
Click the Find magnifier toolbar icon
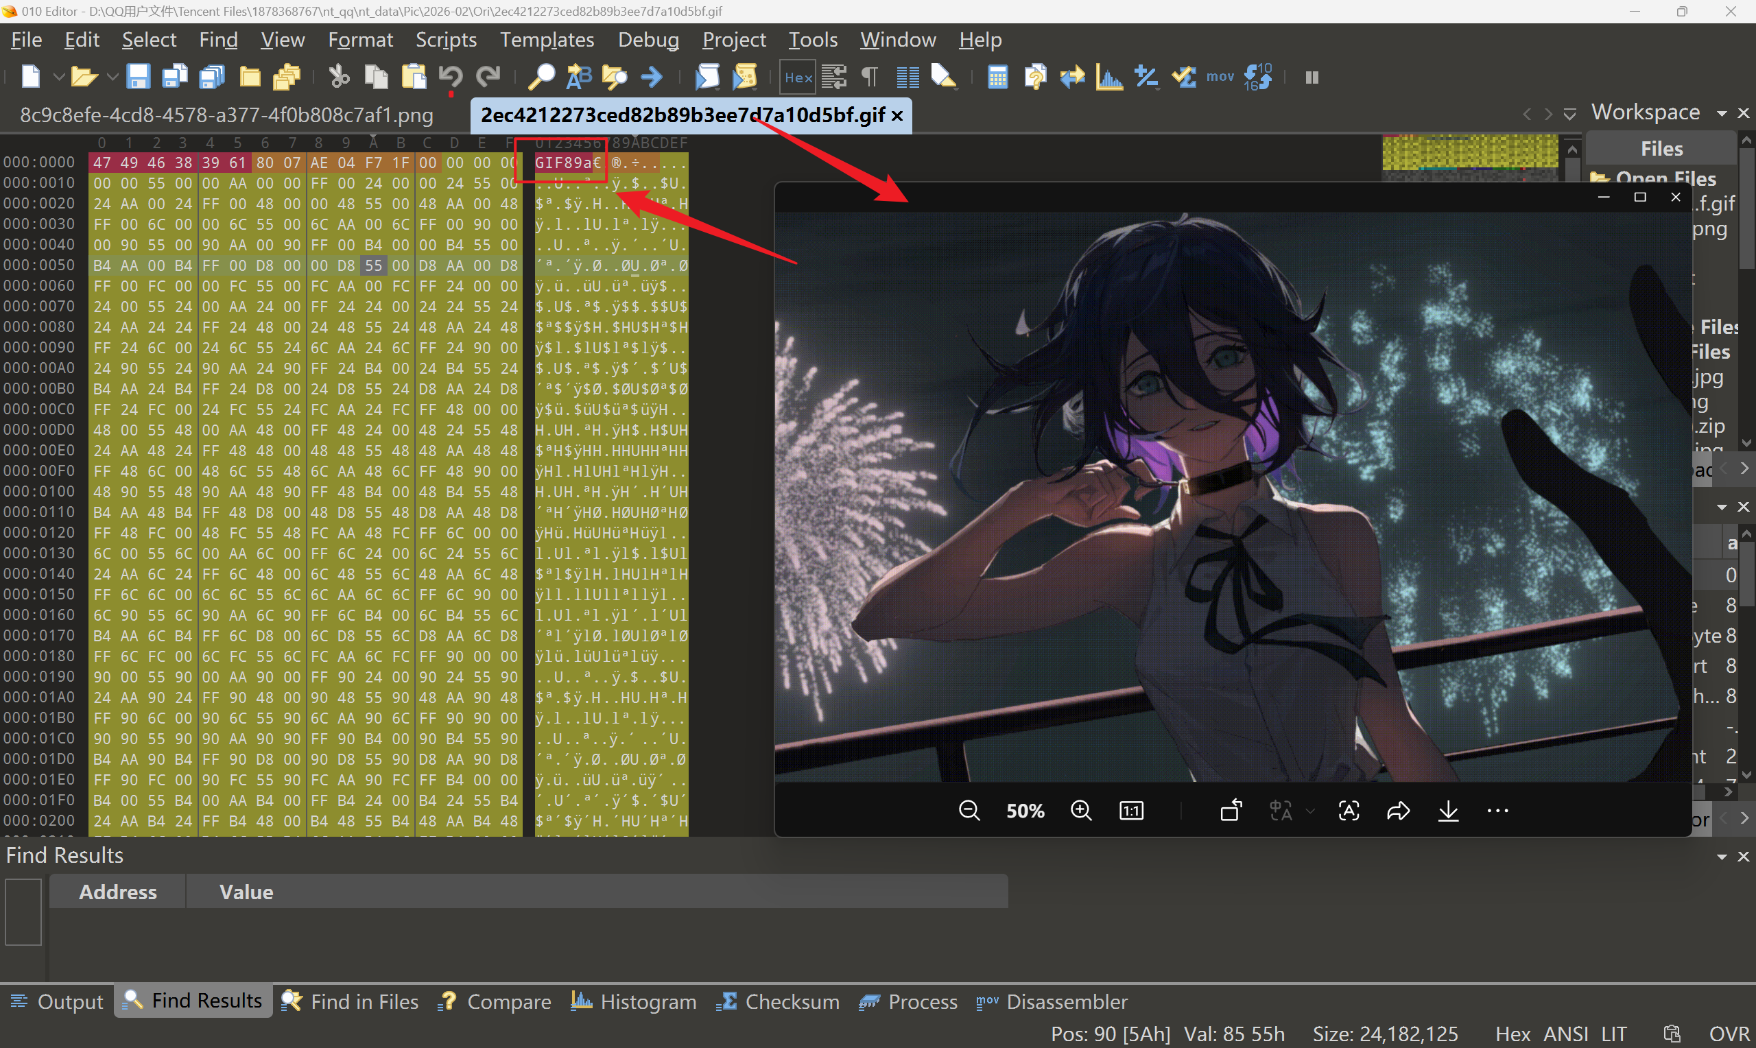pos(542,77)
